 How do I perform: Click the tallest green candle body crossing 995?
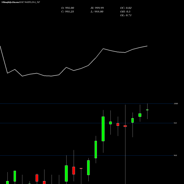coord(103,129)
